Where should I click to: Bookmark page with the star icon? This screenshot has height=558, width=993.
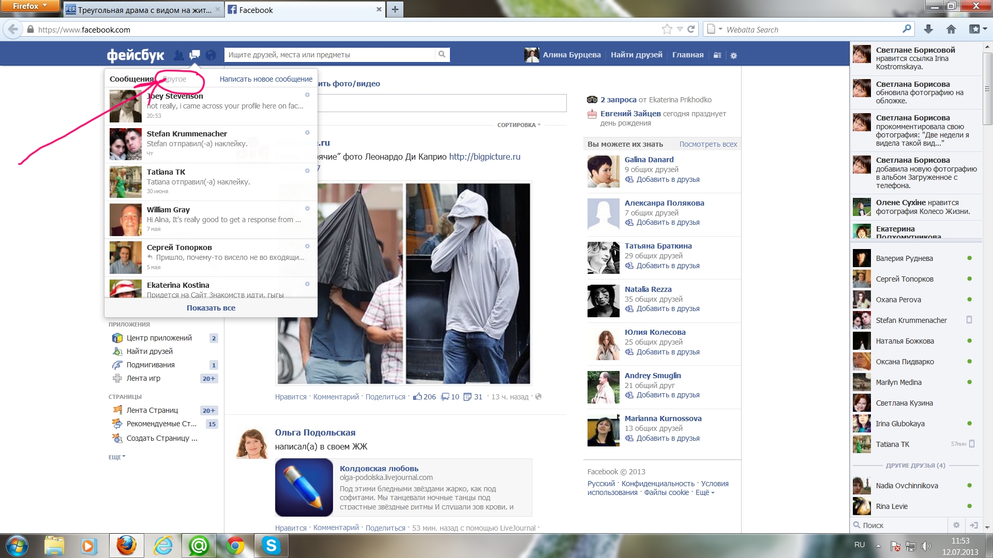667,29
